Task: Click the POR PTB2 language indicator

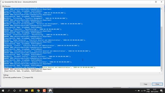Action: [148, 91]
